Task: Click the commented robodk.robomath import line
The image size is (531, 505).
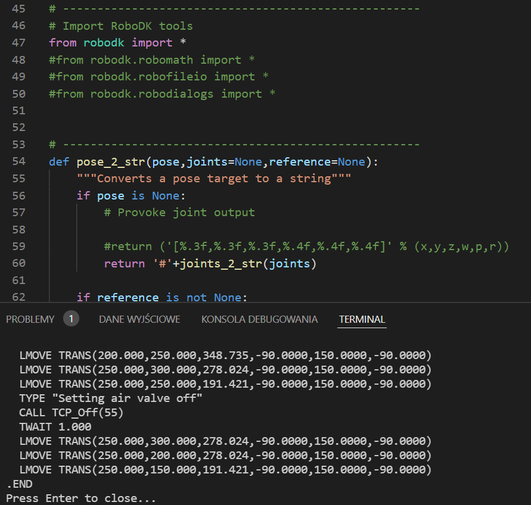Action: [153, 60]
